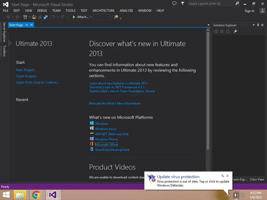Open the ARCHITECTURE menu

pos(104,10)
